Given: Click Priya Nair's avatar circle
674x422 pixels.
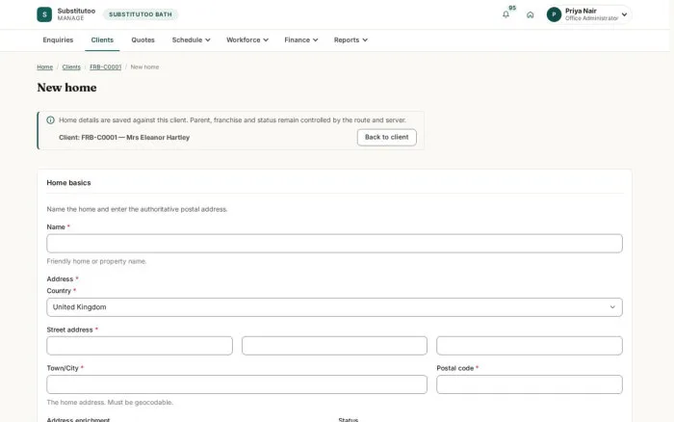Looking at the screenshot, I should click(x=554, y=14).
